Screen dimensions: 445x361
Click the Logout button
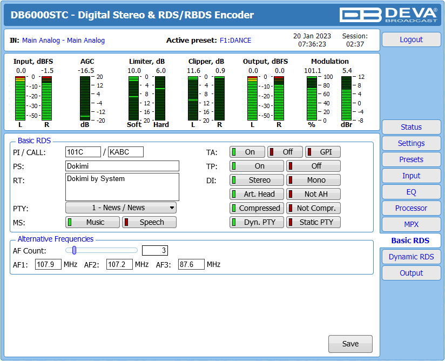[x=411, y=39]
